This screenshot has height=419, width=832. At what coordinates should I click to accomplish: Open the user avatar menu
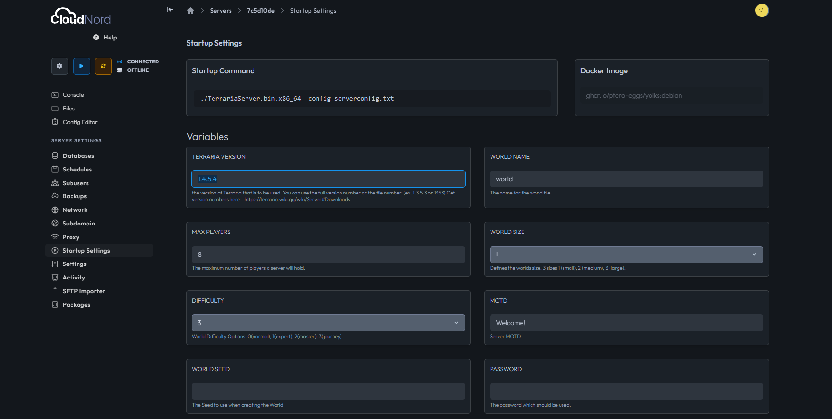coord(761,10)
